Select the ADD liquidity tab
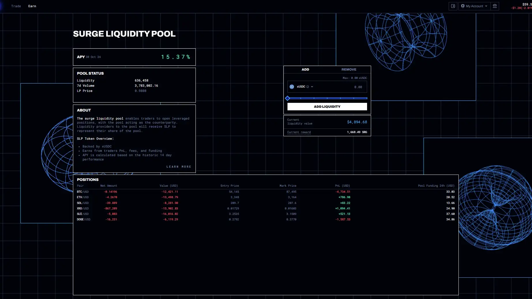This screenshot has width=532, height=299. click(x=305, y=69)
